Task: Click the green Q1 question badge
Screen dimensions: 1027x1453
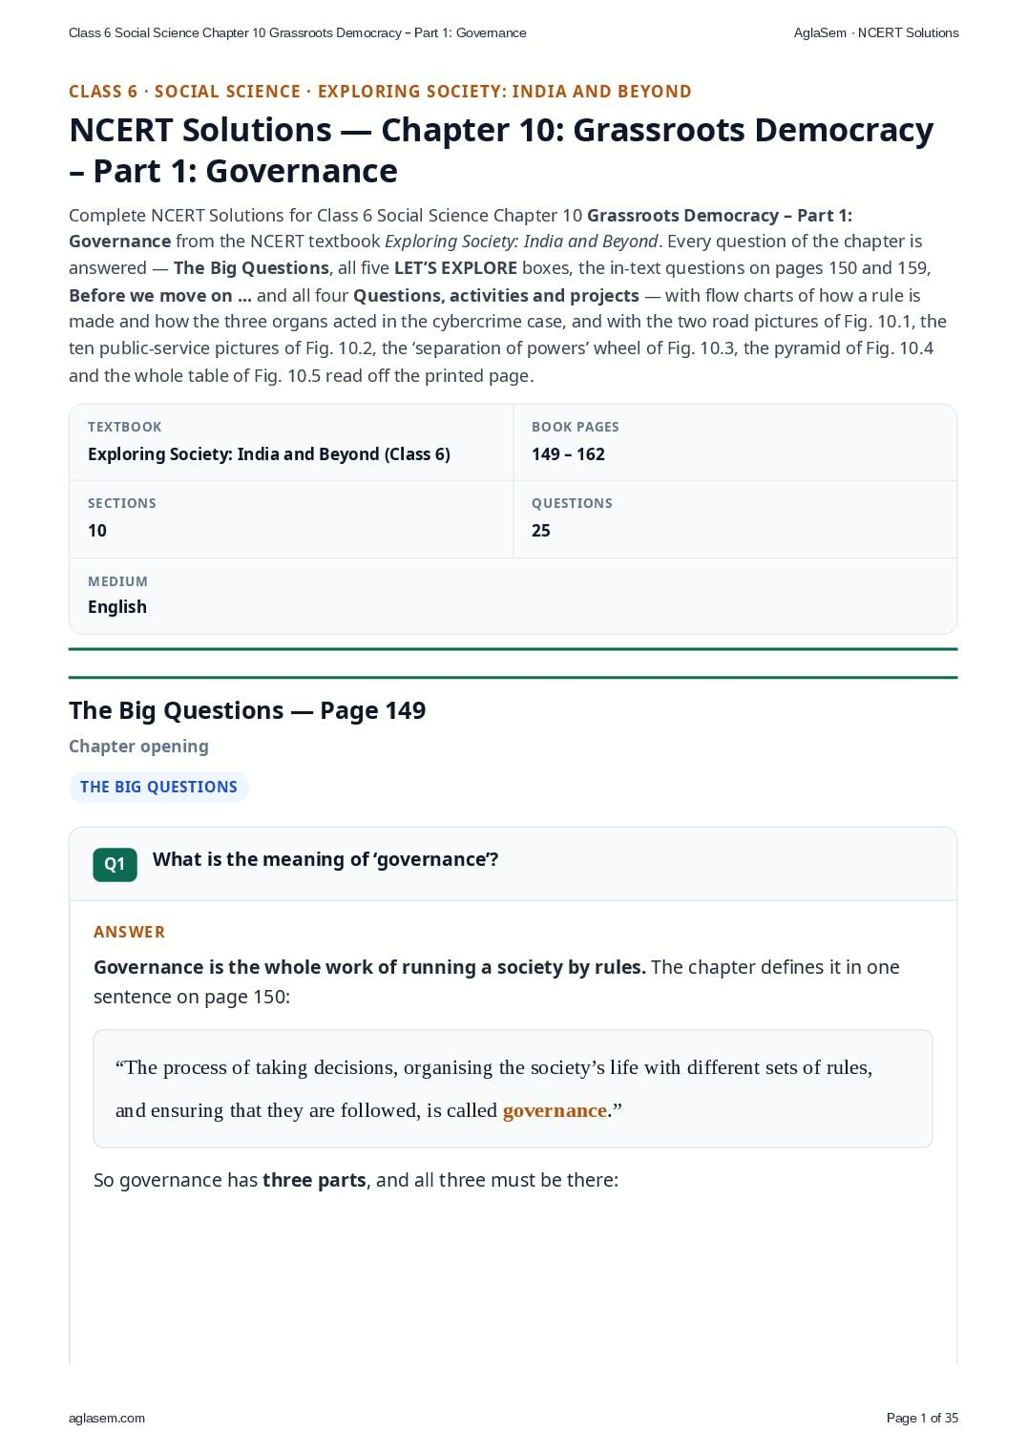Action: (115, 864)
